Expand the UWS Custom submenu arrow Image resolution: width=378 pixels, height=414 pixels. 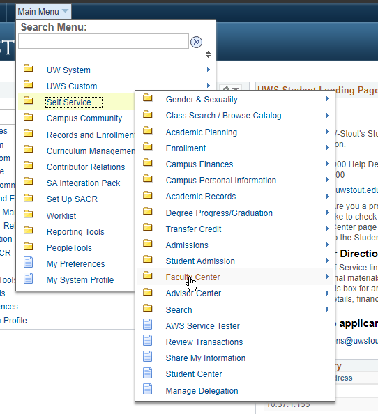[x=209, y=85]
